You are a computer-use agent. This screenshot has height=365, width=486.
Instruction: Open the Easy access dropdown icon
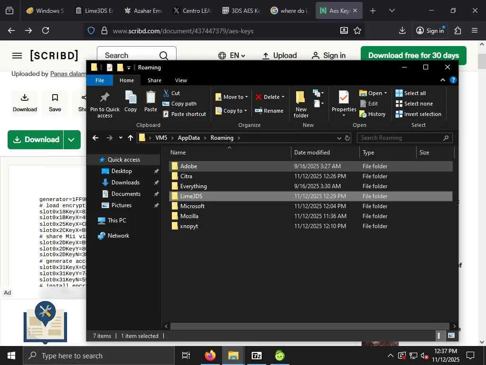[318, 103]
